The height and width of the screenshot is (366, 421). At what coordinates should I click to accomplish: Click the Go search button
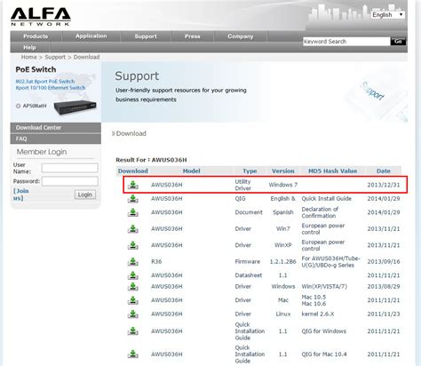tap(398, 42)
